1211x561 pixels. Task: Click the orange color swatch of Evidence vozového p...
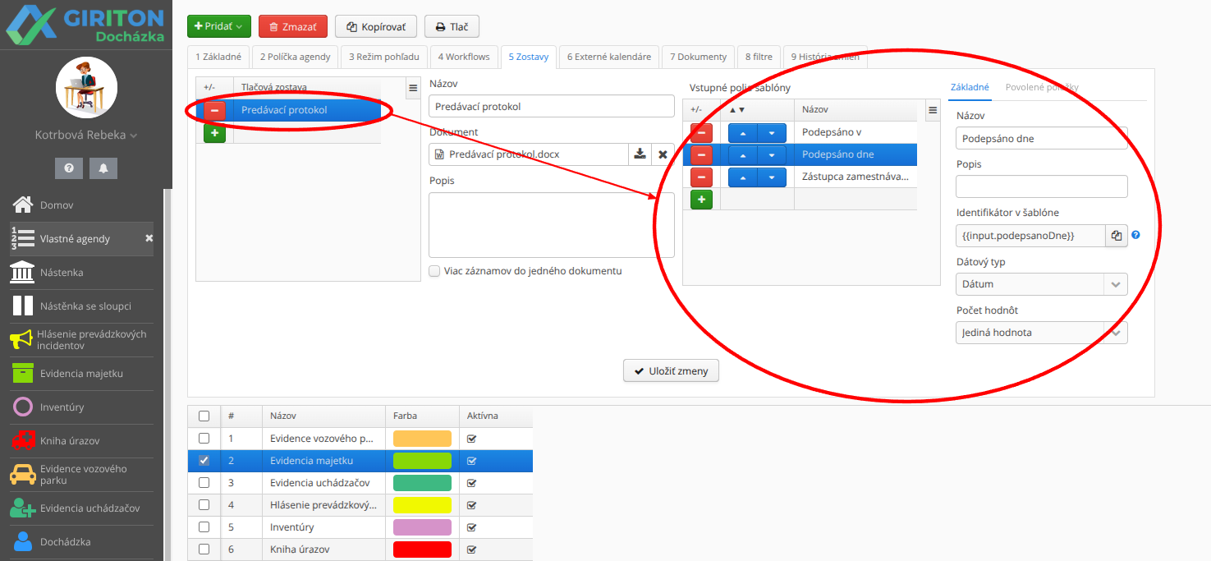point(422,439)
